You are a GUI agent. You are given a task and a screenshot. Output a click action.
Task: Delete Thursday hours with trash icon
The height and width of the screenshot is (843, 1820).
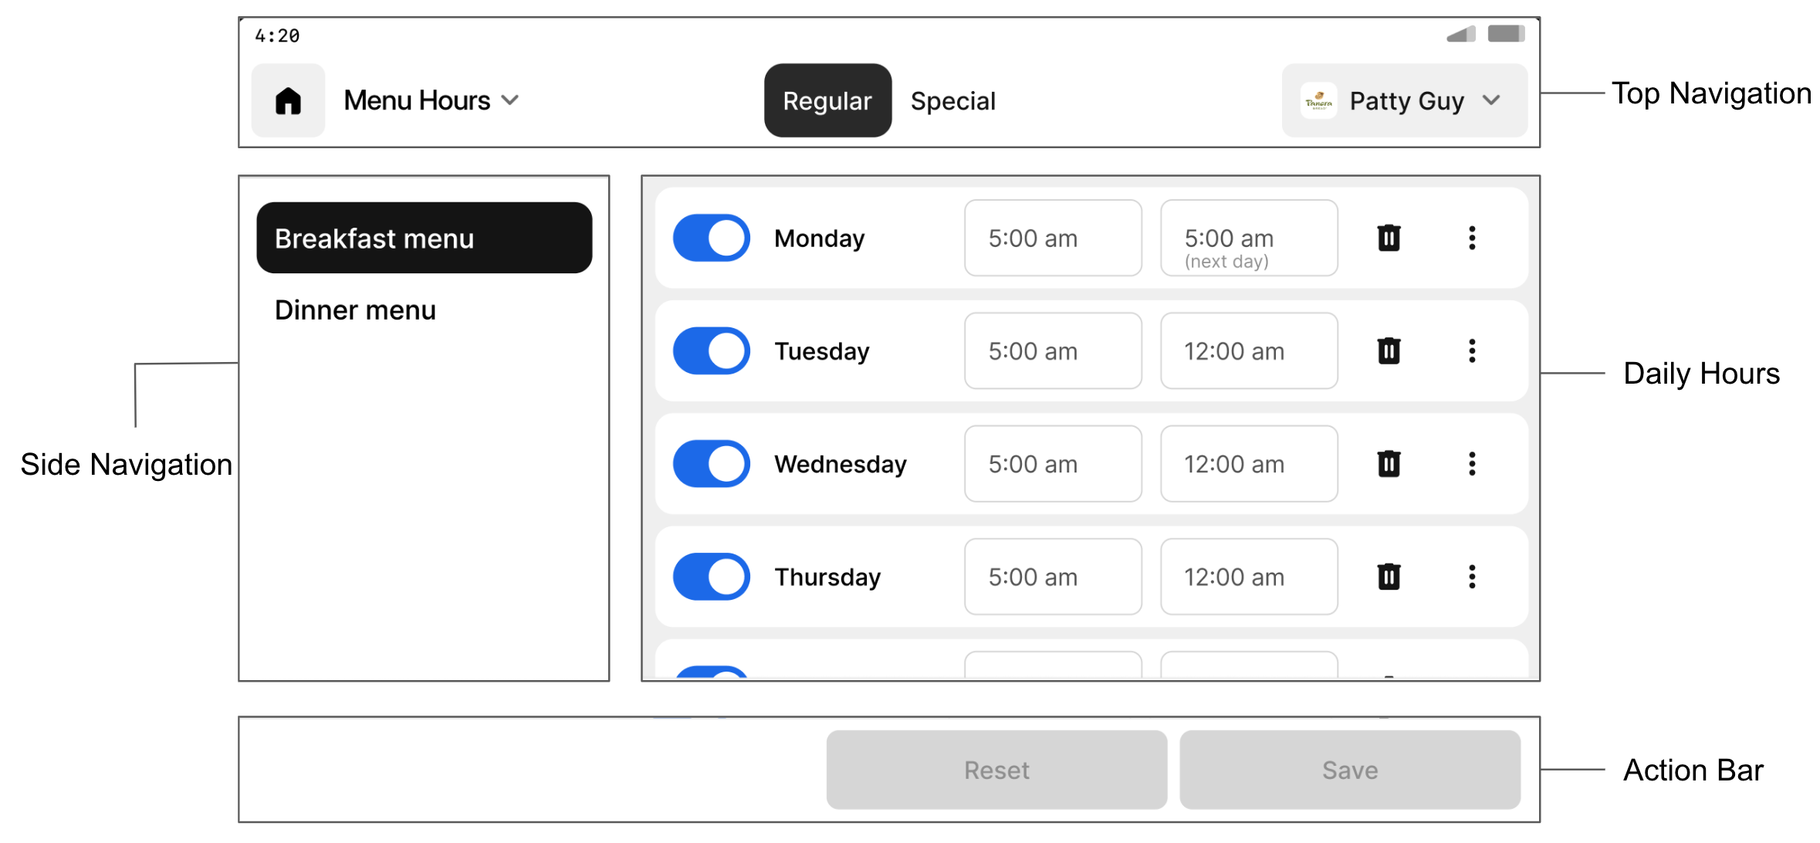pos(1389,576)
